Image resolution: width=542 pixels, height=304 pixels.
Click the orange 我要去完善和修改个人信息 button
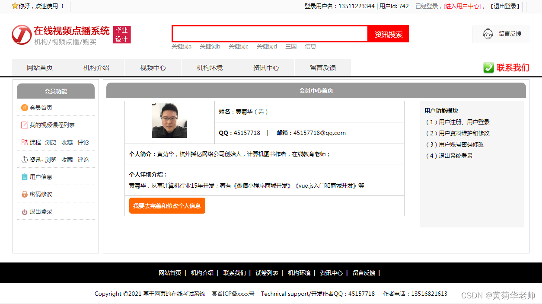click(x=167, y=206)
